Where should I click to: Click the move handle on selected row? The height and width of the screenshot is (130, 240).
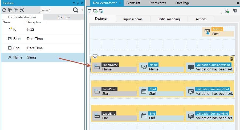point(95,56)
